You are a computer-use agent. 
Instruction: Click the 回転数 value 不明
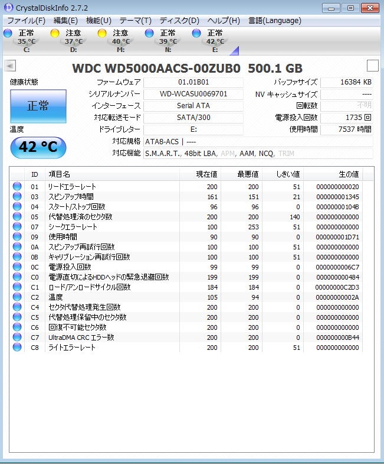pyautogui.click(x=346, y=106)
